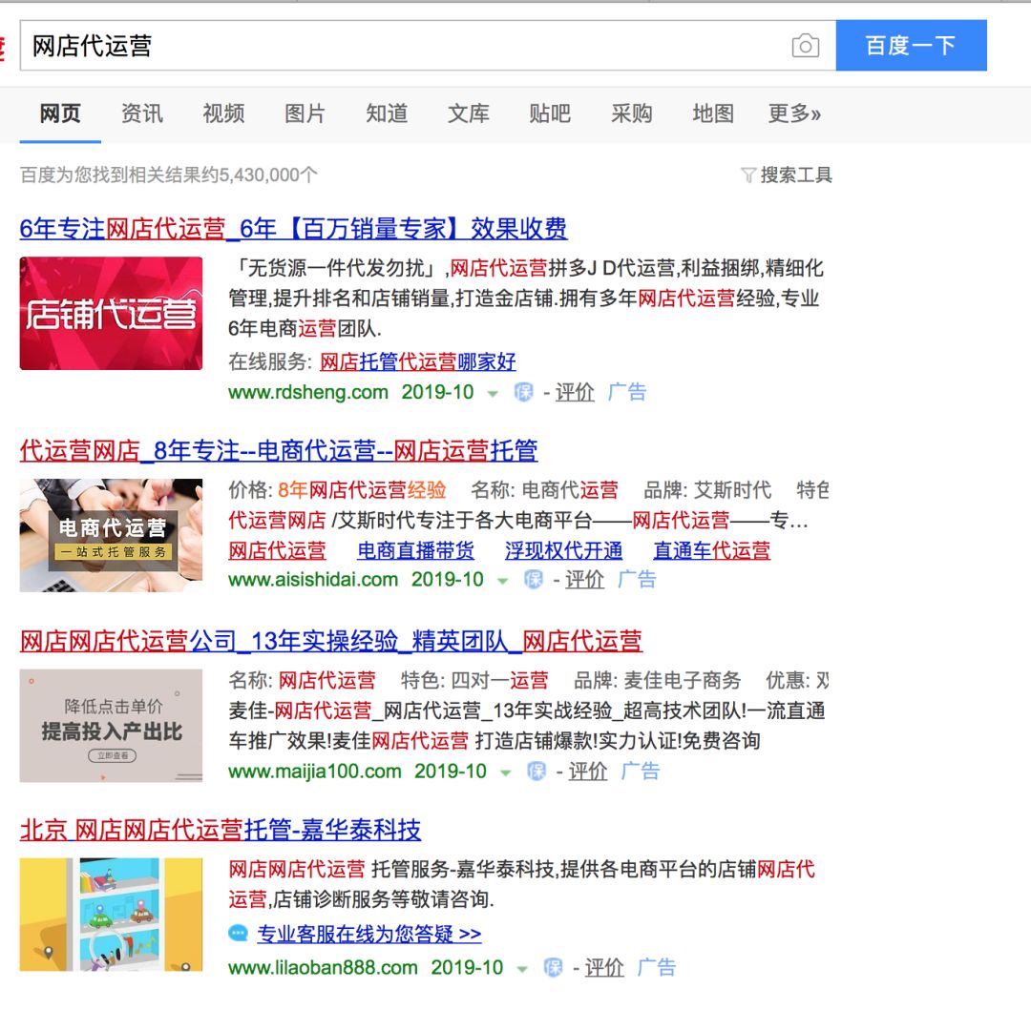Expand dropdown arrow next to aisishidai.com date

click(x=502, y=582)
